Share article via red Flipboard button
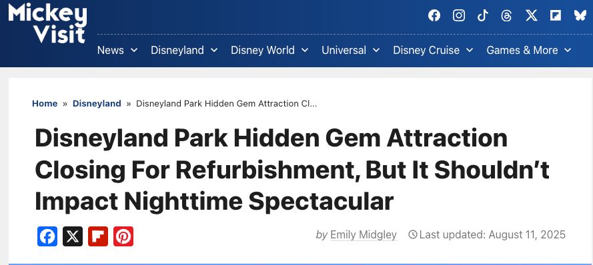The height and width of the screenshot is (265, 593). [98, 236]
